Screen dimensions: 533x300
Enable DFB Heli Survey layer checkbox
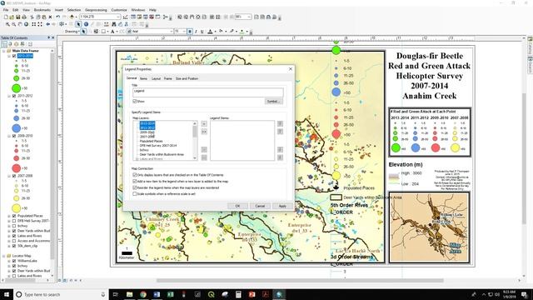coord(14,221)
